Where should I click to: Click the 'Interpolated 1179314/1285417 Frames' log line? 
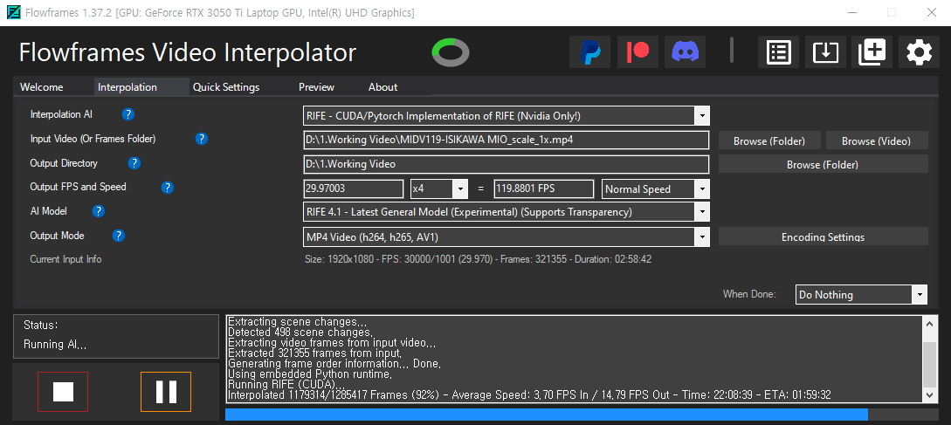point(529,394)
